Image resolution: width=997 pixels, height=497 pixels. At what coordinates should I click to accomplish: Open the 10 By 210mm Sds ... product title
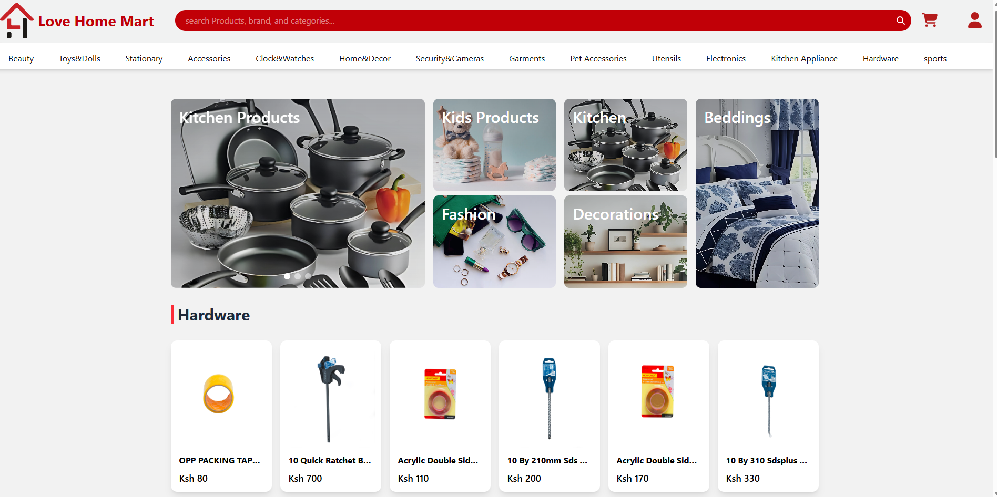[547, 461]
